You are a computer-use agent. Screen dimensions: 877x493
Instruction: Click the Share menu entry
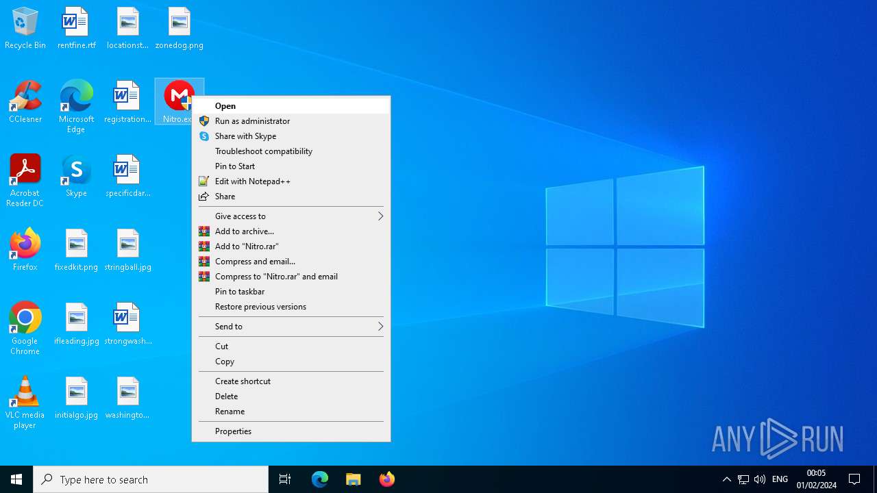click(291, 197)
